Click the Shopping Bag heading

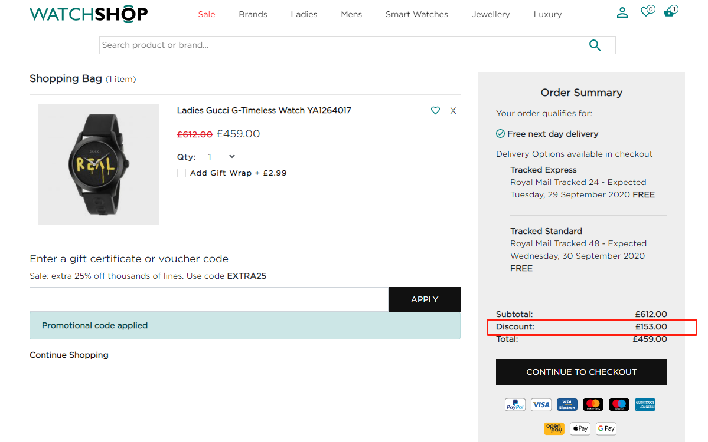tap(66, 78)
